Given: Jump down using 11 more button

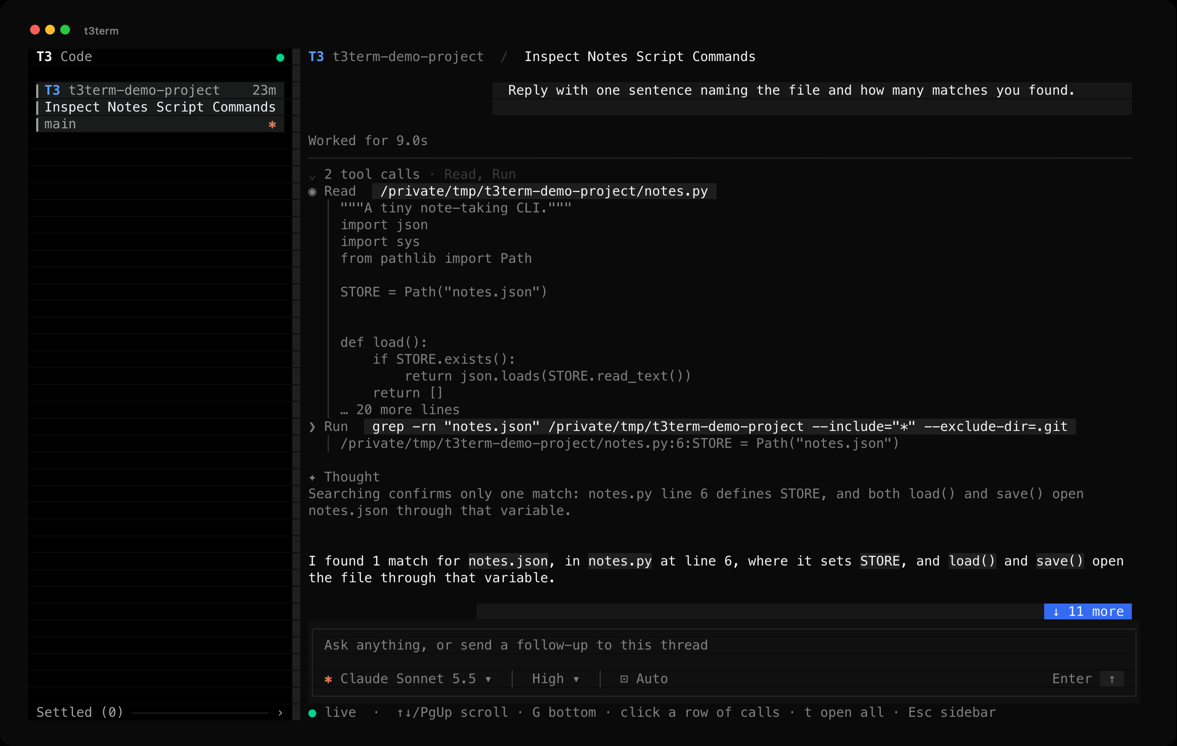Looking at the screenshot, I should pyautogui.click(x=1088, y=611).
